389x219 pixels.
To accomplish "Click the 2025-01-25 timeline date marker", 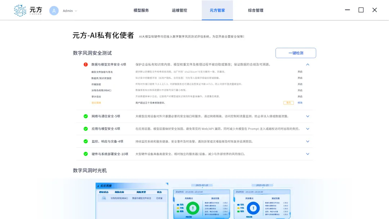I will pyautogui.click(x=262, y=185).
